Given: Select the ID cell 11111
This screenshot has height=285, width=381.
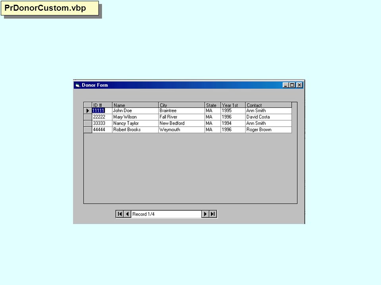Looking at the screenshot, I should [x=102, y=110].
